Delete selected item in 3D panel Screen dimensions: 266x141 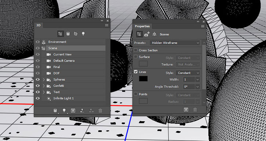[x=100, y=111]
